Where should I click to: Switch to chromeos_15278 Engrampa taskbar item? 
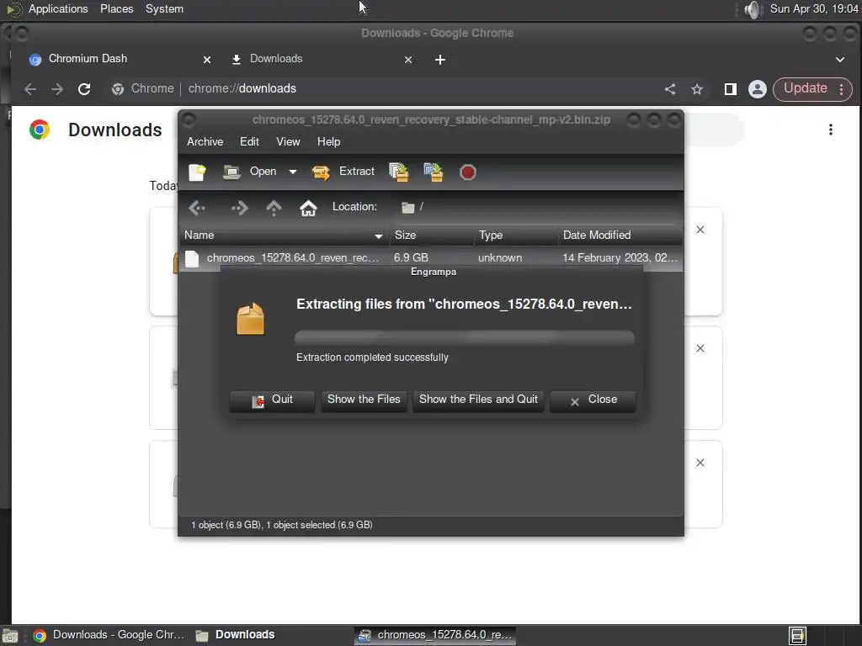pos(435,635)
